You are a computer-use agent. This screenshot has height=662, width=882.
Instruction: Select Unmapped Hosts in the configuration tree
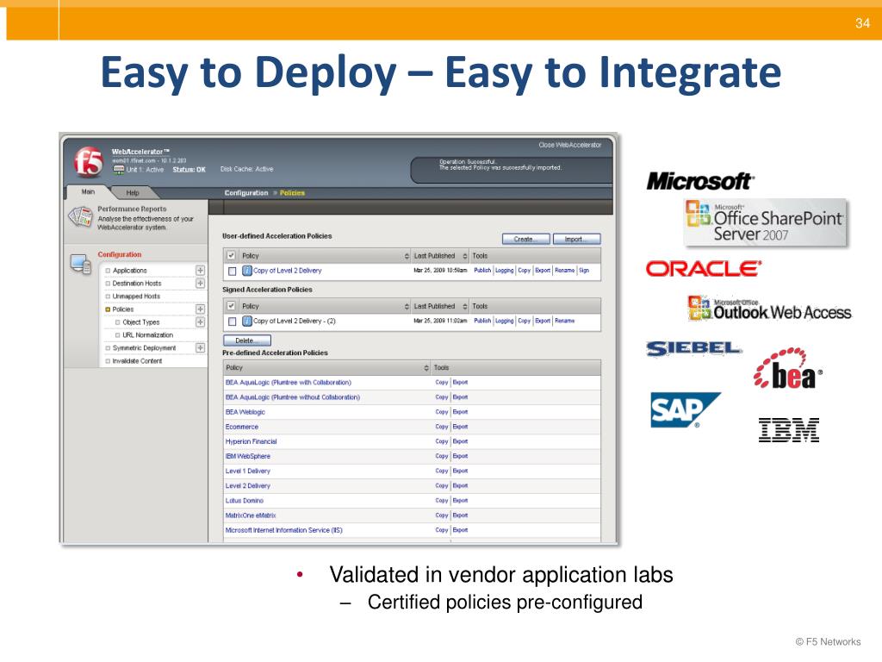[136, 297]
